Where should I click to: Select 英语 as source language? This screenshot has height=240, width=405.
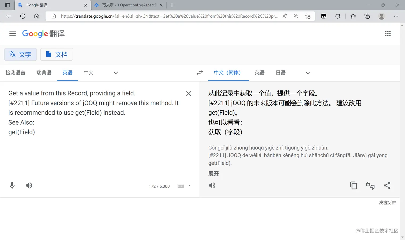[x=67, y=73]
